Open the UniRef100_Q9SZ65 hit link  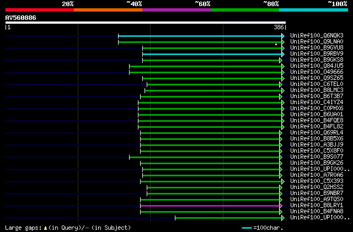(317, 78)
